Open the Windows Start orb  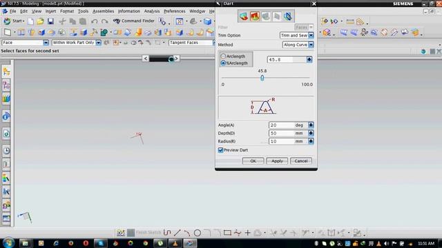pos(8,242)
